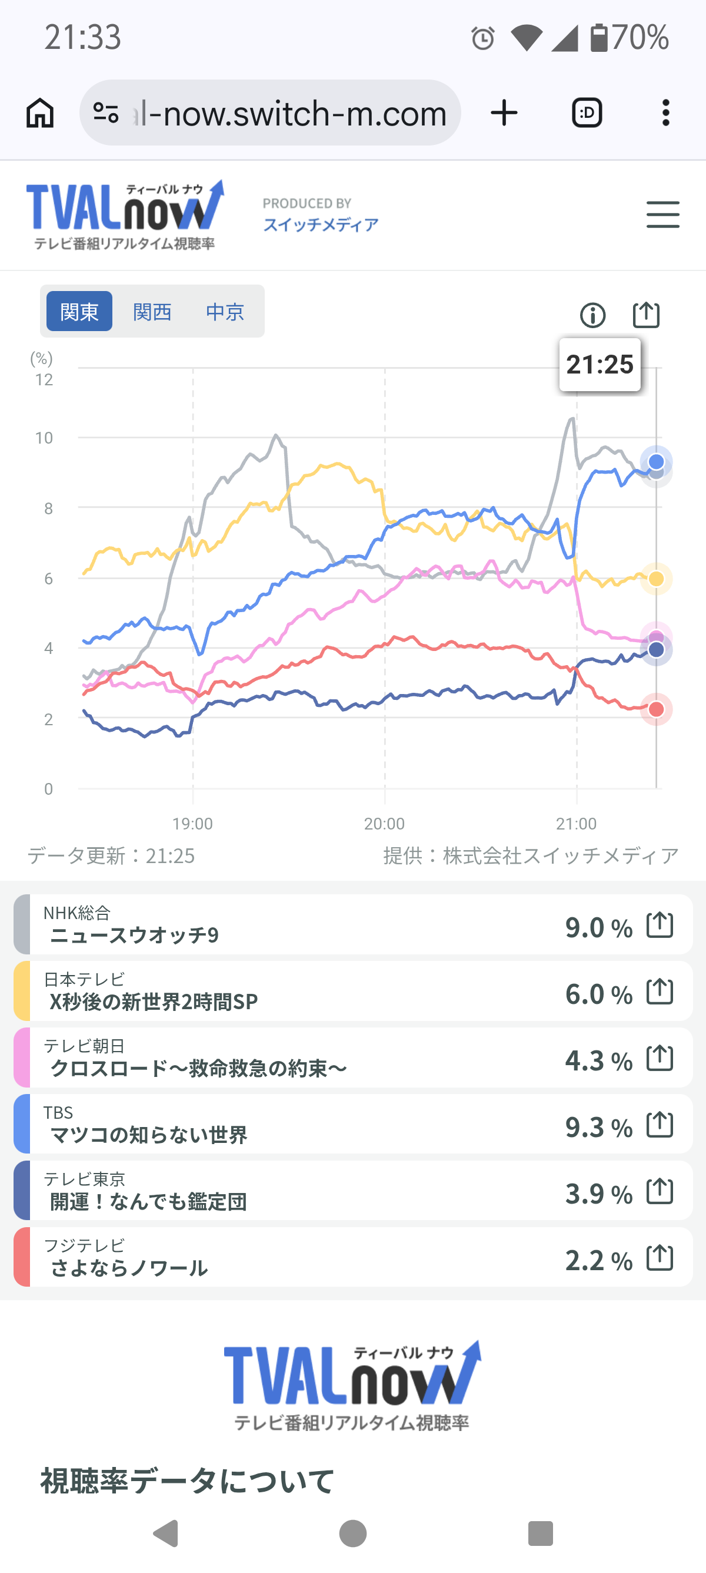Share the NHK総合 9.0% rating
The image size is (706, 1573).
click(660, 924)
